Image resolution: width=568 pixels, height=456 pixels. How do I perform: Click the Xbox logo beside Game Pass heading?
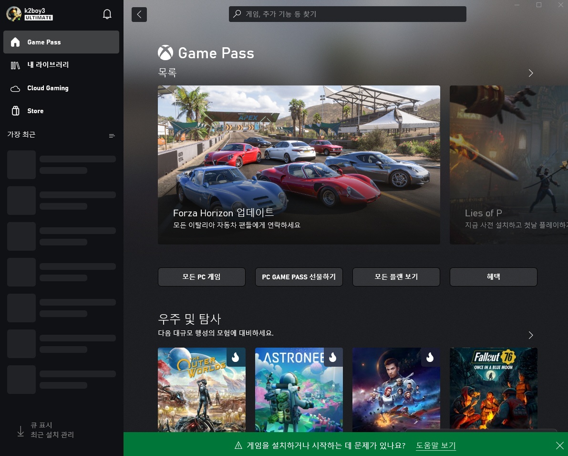(x=165, y=53)
